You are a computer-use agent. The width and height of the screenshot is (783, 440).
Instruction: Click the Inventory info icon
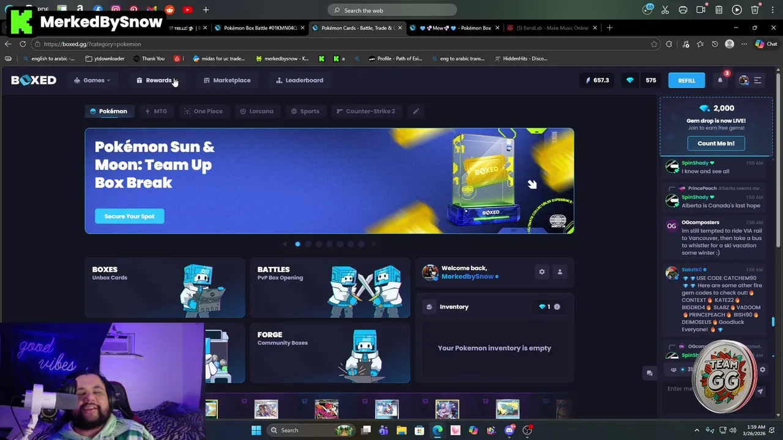point(557,307)
